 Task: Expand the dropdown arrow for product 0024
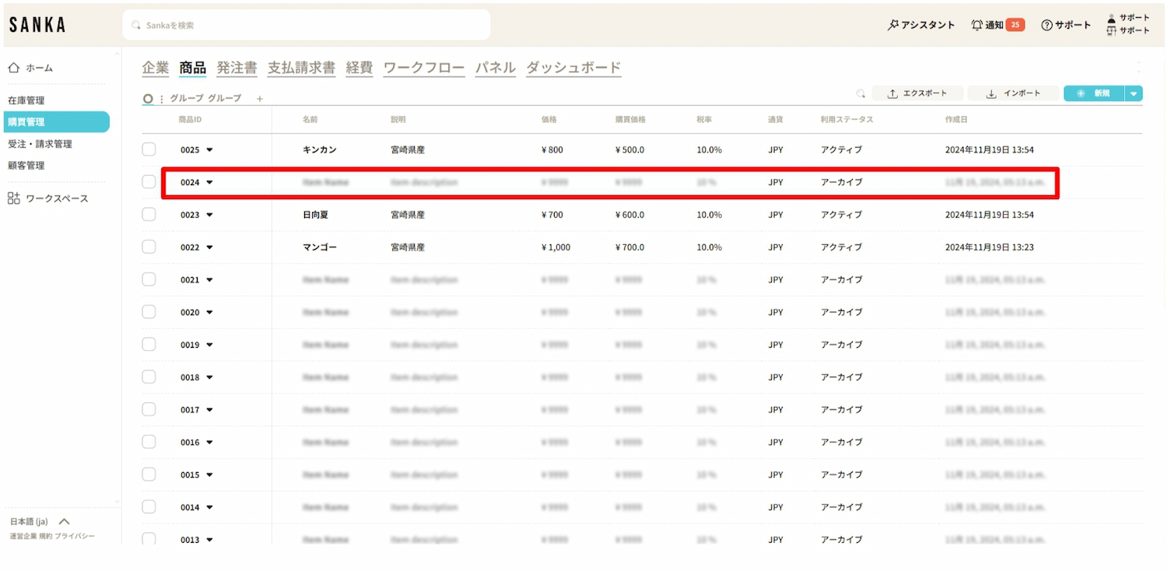pos(209,183)
